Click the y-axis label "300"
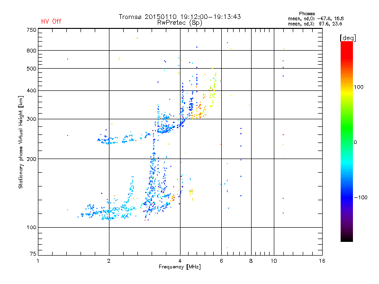The image size is (379, 284). pyautogui.click(x=31, y=119)
